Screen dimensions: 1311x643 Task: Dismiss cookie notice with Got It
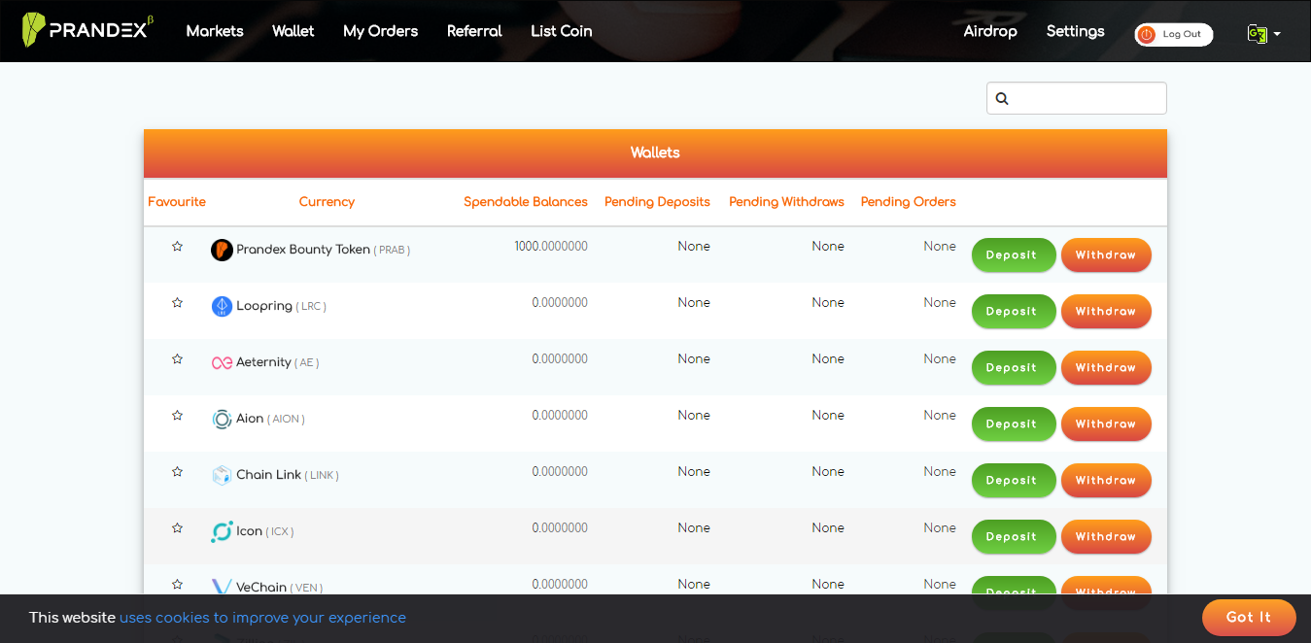(x=1249, y=617)
